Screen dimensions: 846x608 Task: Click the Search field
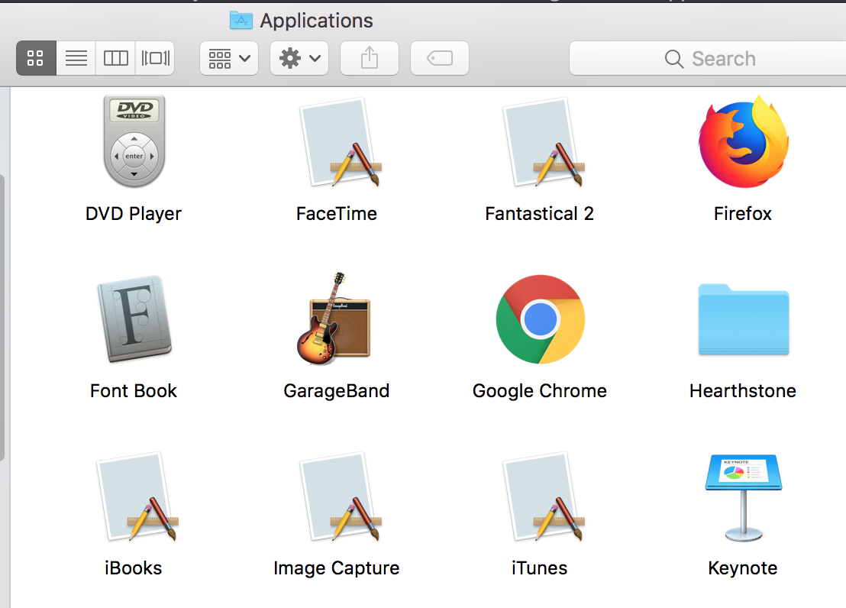pos(708,58)
